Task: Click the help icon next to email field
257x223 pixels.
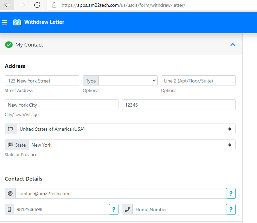Action: click(230, 193)
